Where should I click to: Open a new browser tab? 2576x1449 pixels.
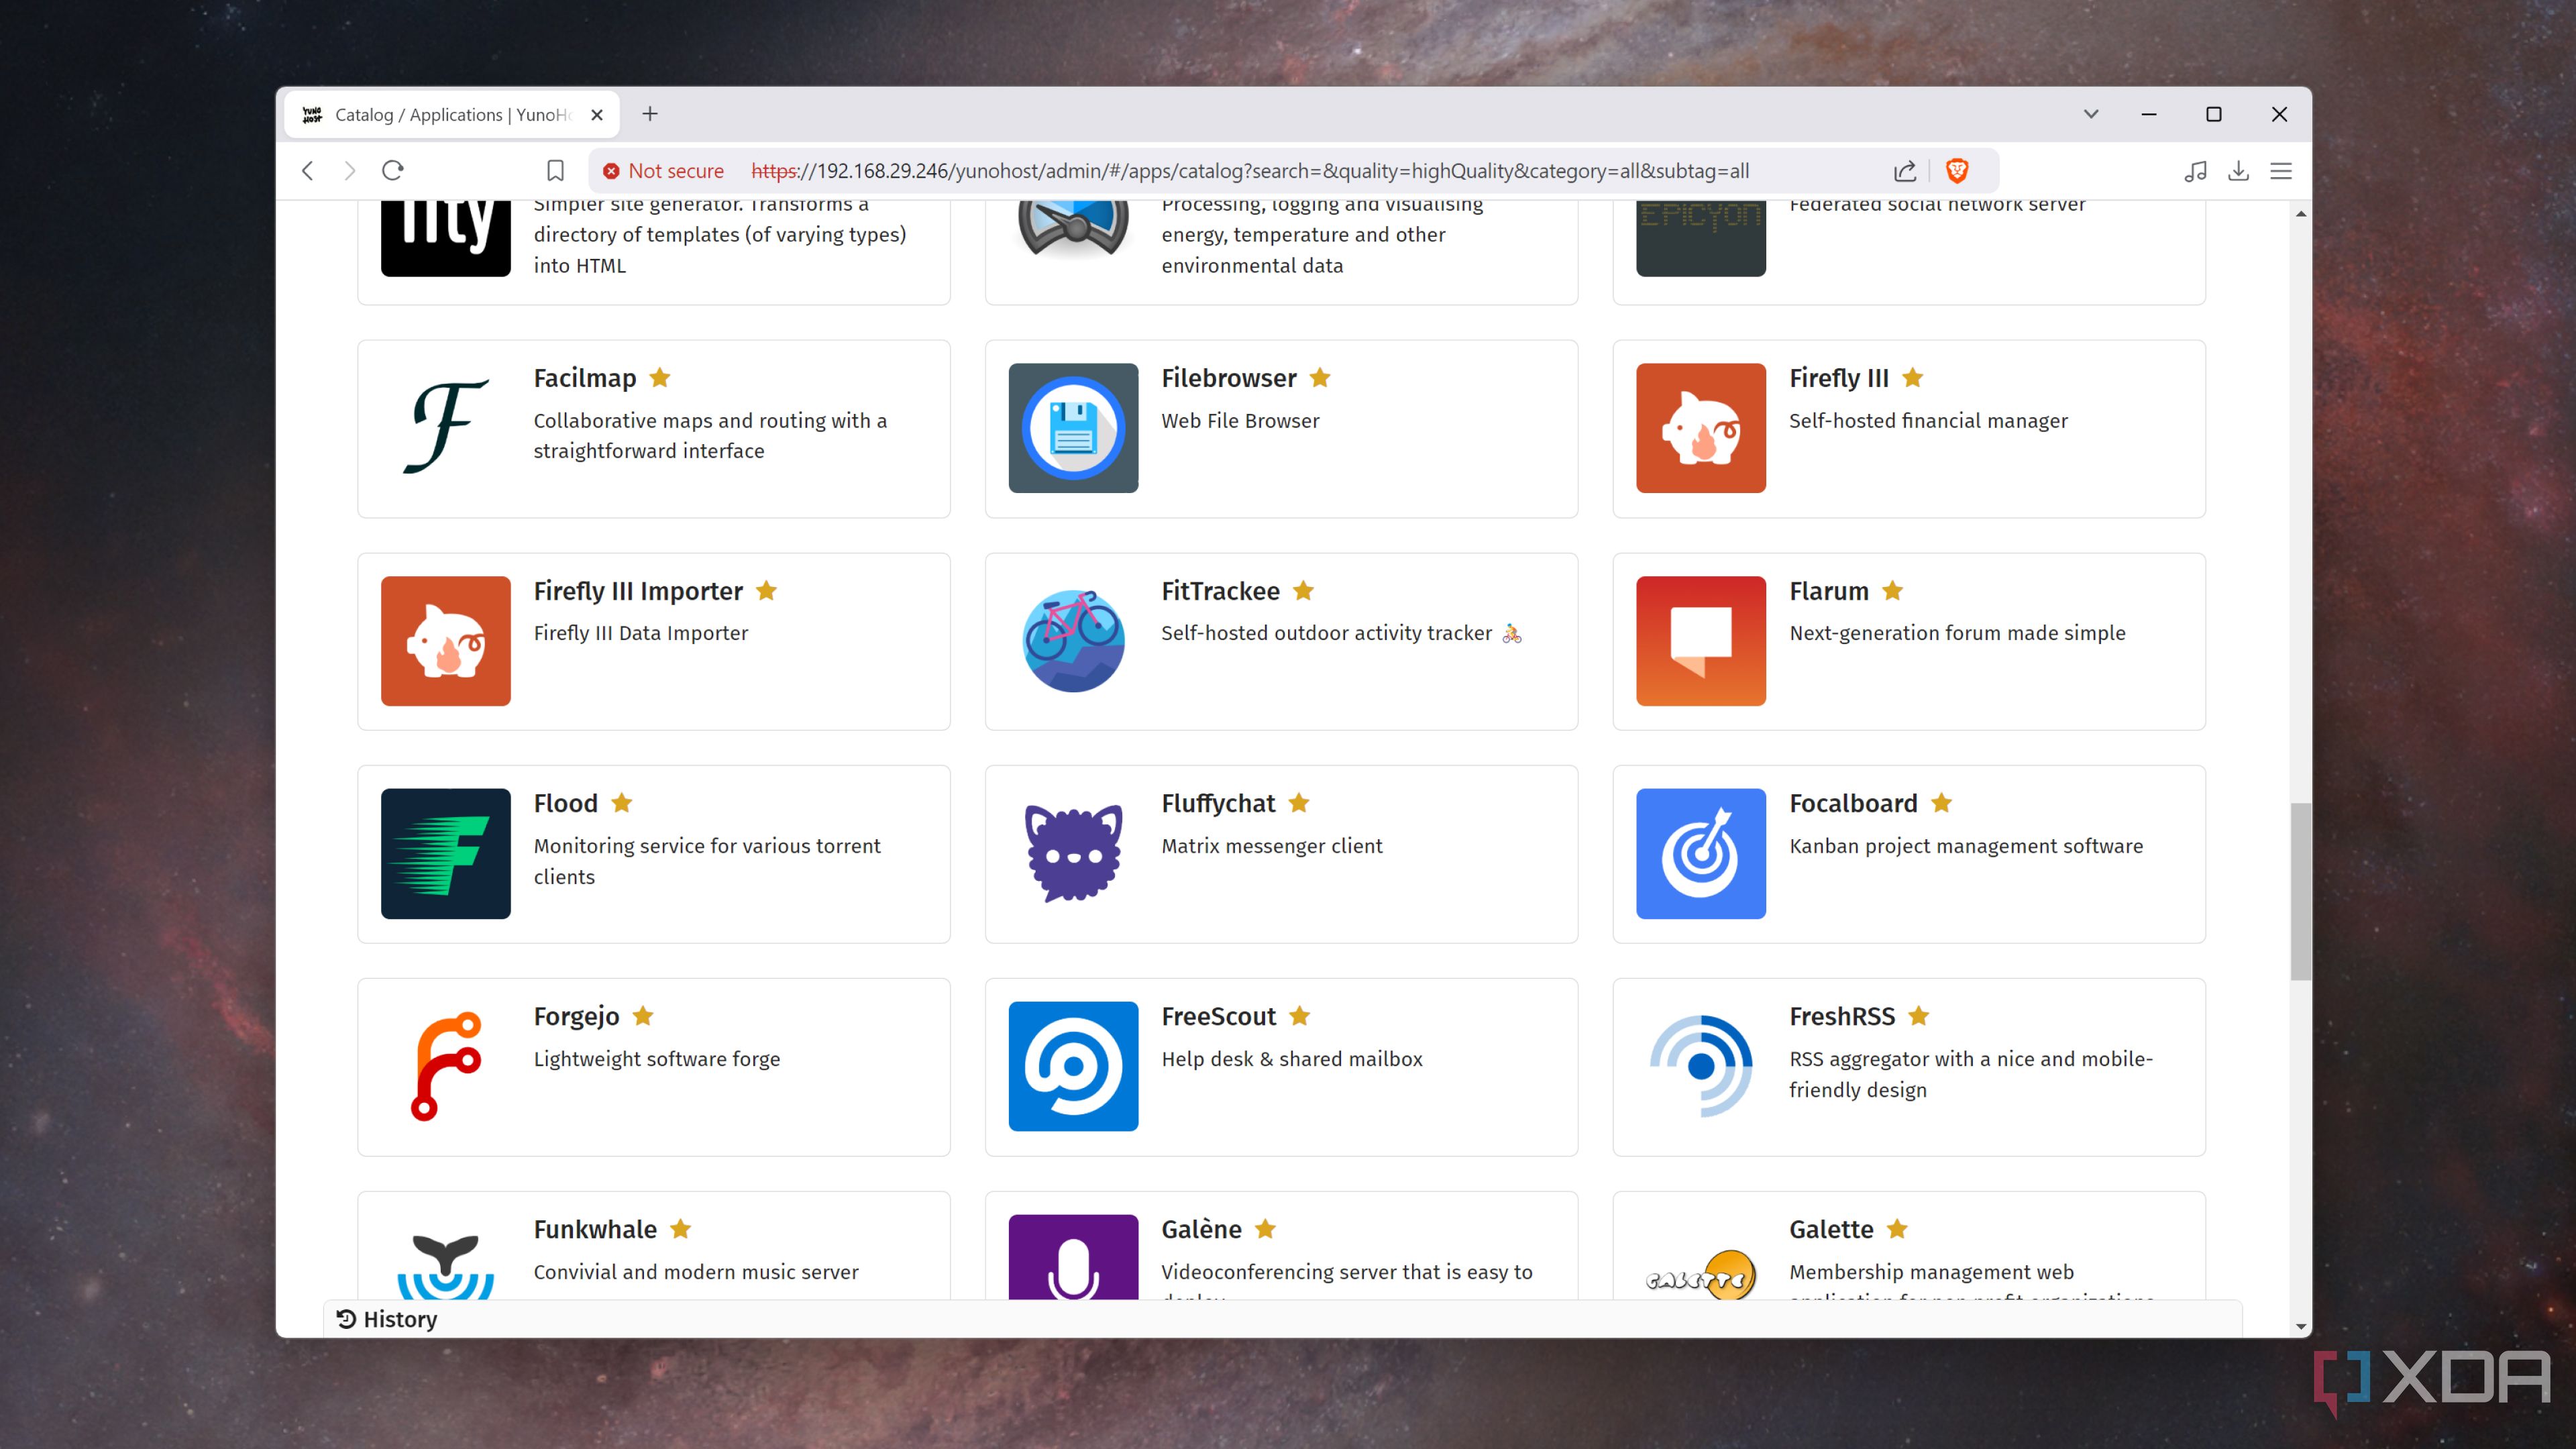coord(650,114)
